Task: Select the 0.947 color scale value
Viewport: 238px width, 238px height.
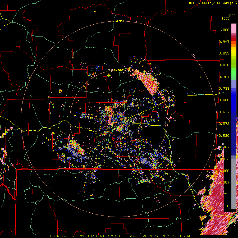Action: 224,42
